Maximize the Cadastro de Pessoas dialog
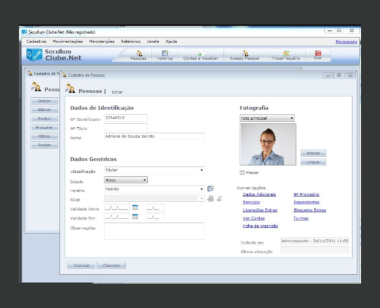 [x=339, y=75]
